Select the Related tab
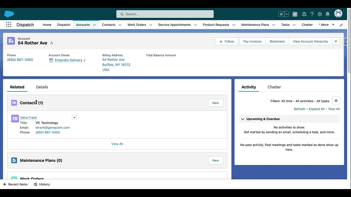 (x=17, y=87)
